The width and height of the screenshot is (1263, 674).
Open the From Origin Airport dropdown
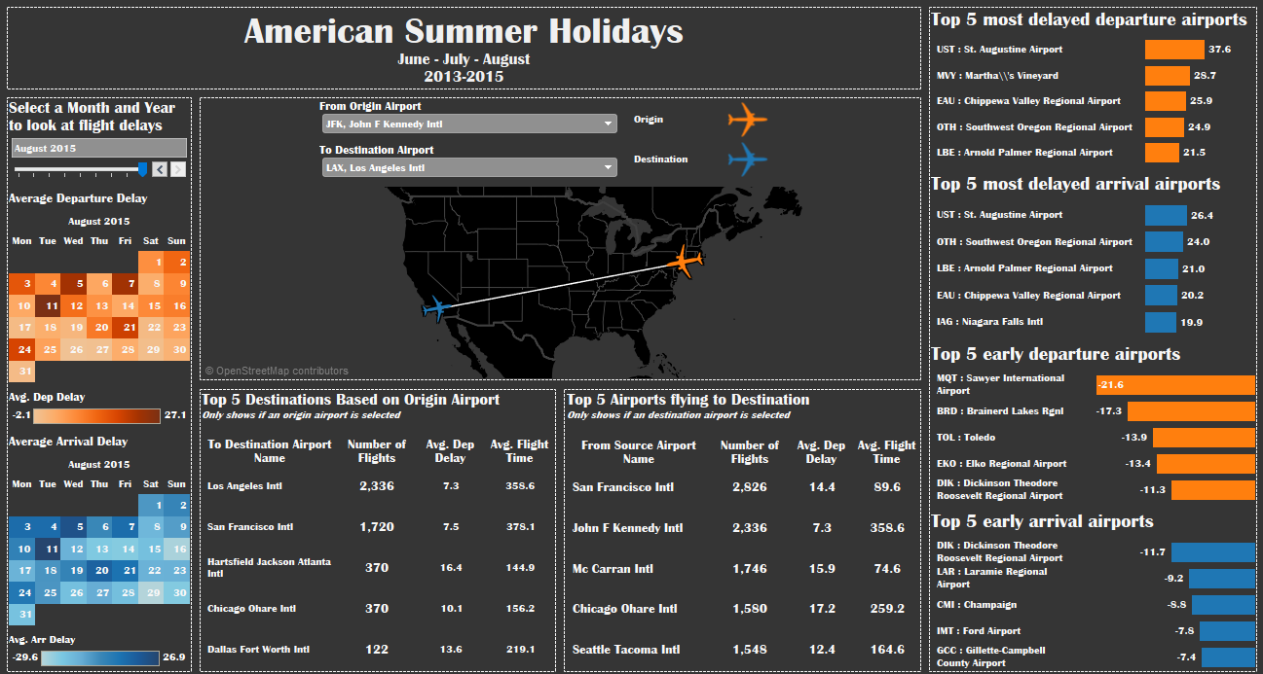coord(468,124)
